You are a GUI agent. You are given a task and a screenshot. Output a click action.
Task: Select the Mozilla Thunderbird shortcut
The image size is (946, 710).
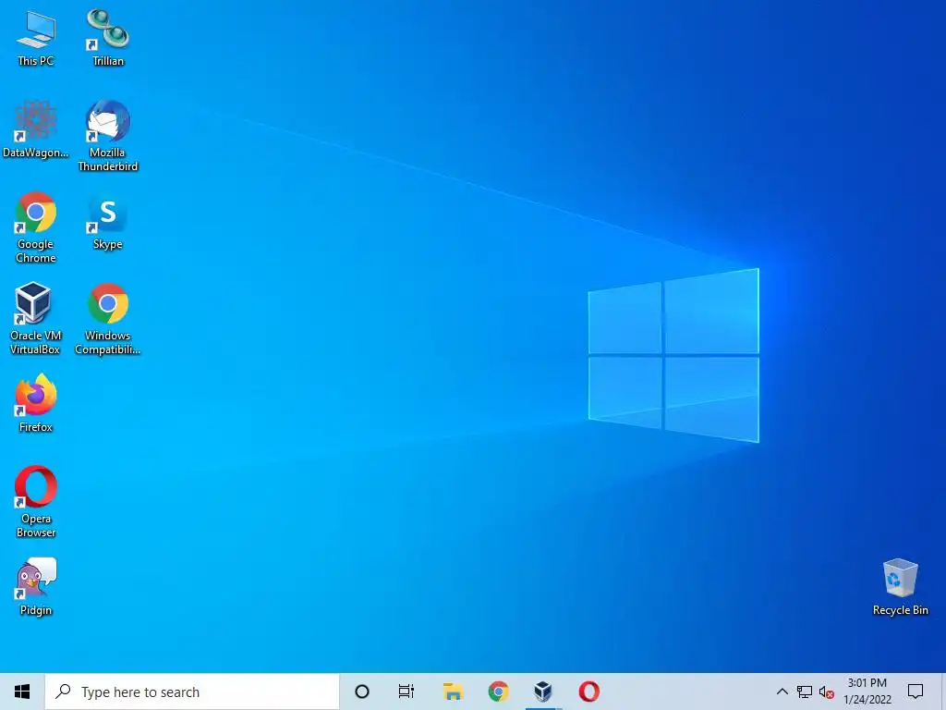point(107,136)
